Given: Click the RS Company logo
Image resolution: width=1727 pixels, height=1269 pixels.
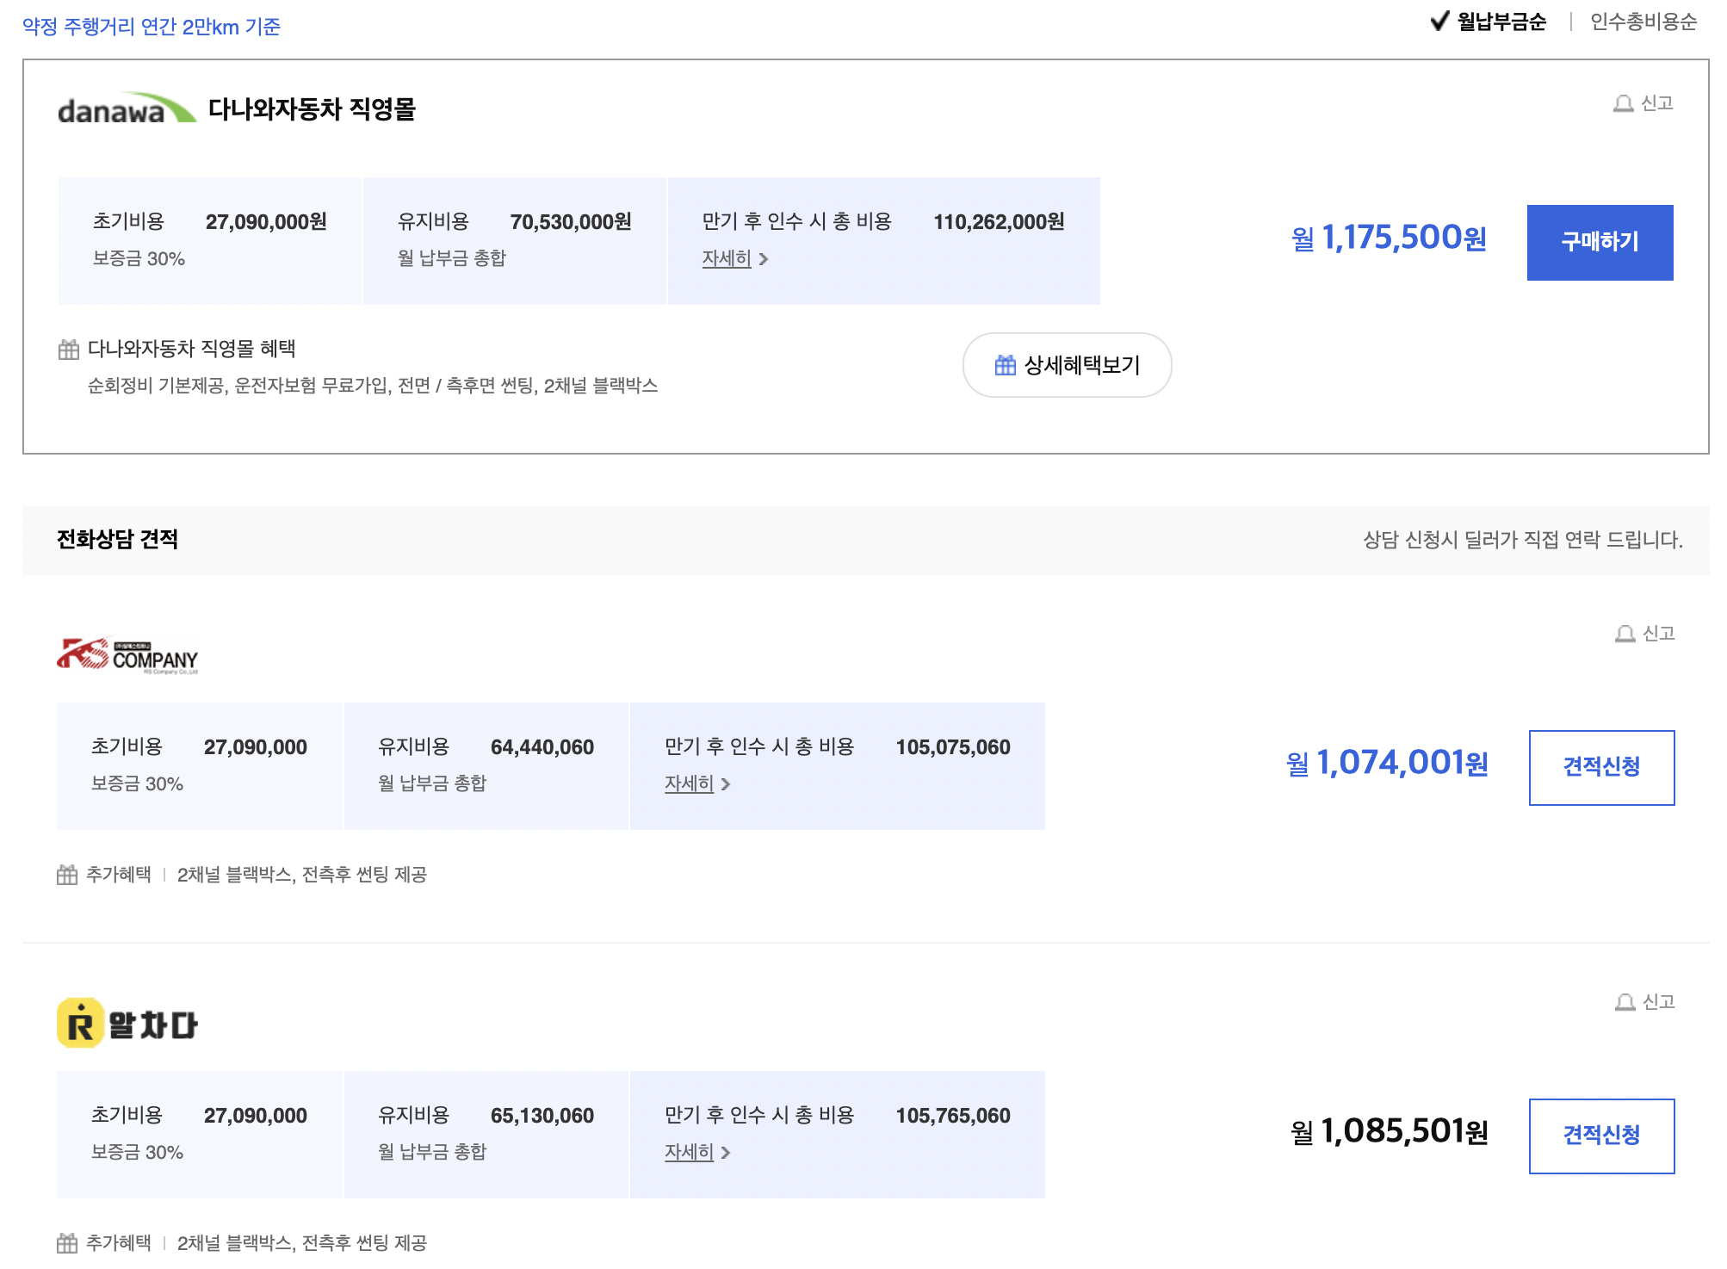Looking at the screenshot, I should (127, 656).
